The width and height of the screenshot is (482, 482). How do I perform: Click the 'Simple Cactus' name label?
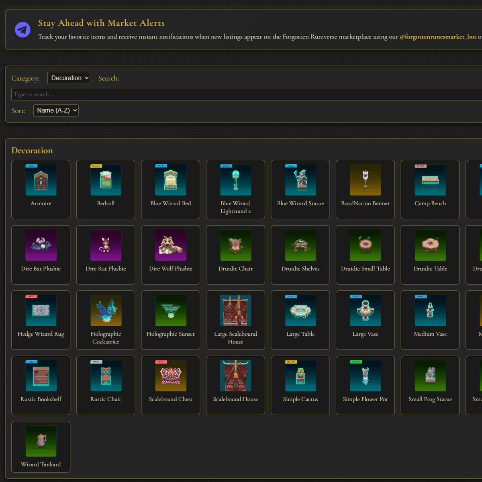tap(300, 399)
